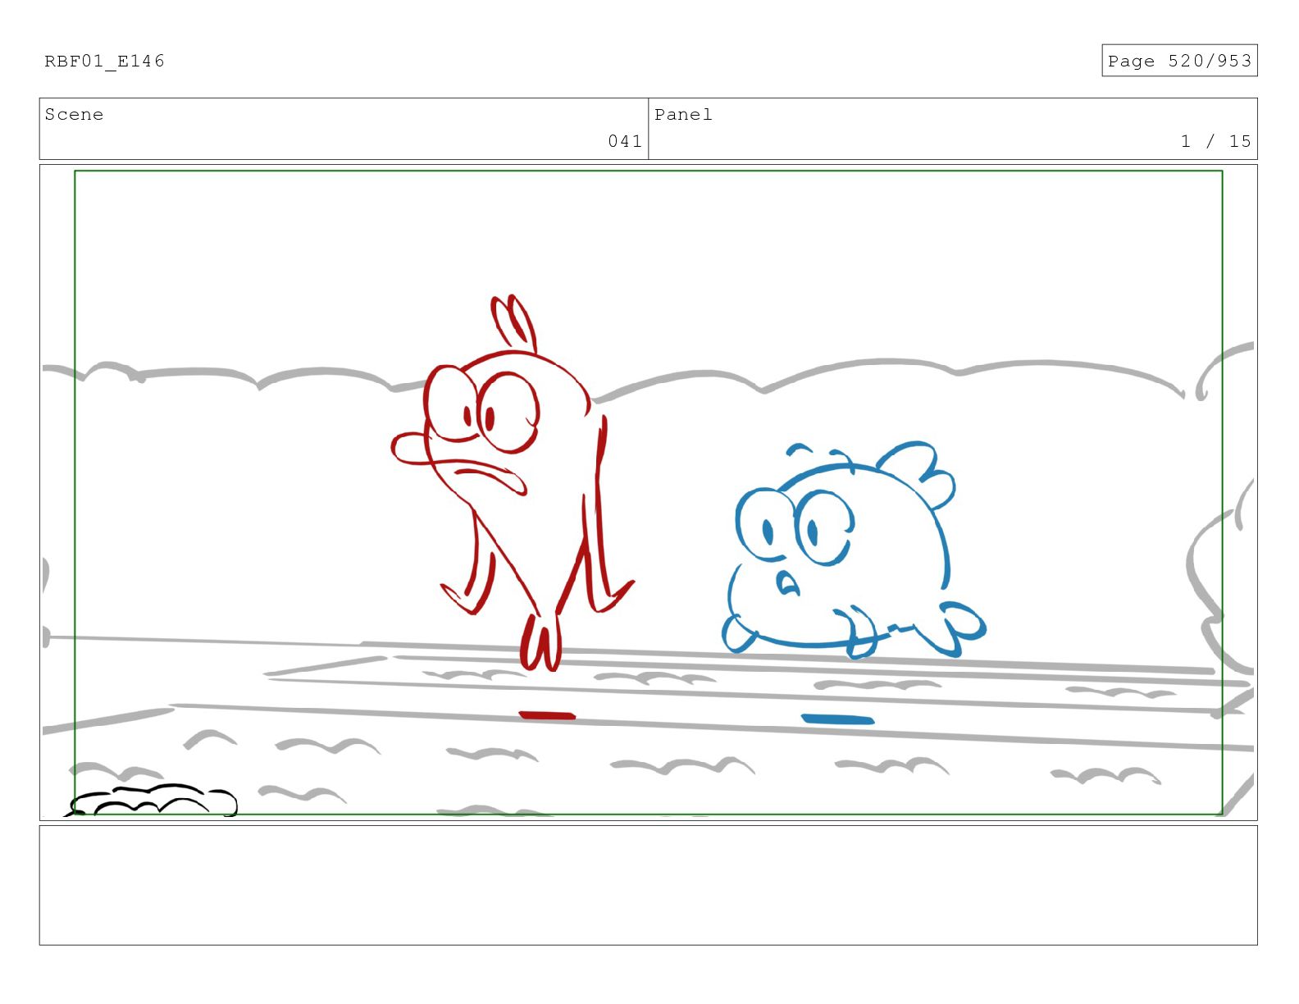Click the scene number 041
Viewport: 1299px width, 1004px height.
[624, 141]
